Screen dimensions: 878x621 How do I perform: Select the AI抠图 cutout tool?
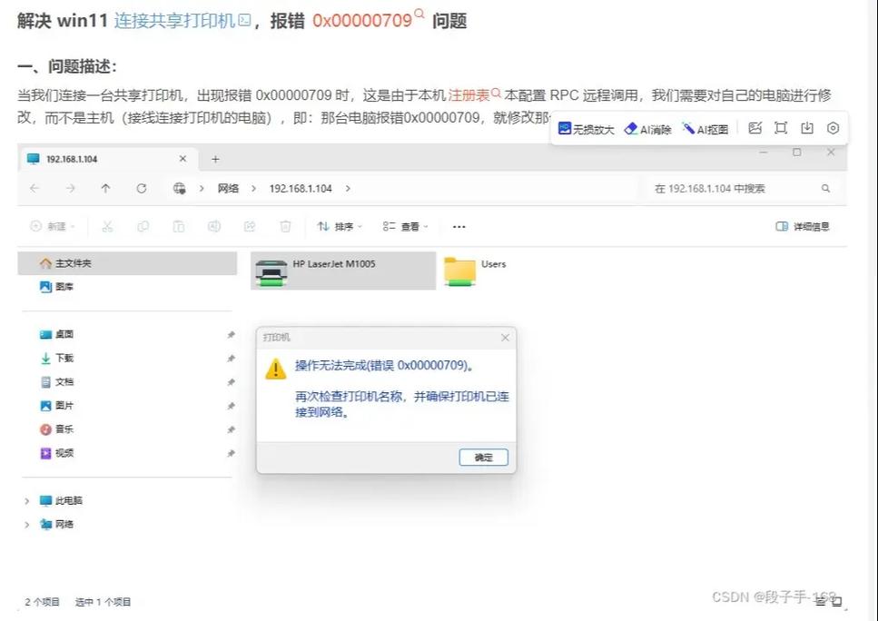point(705,129)
